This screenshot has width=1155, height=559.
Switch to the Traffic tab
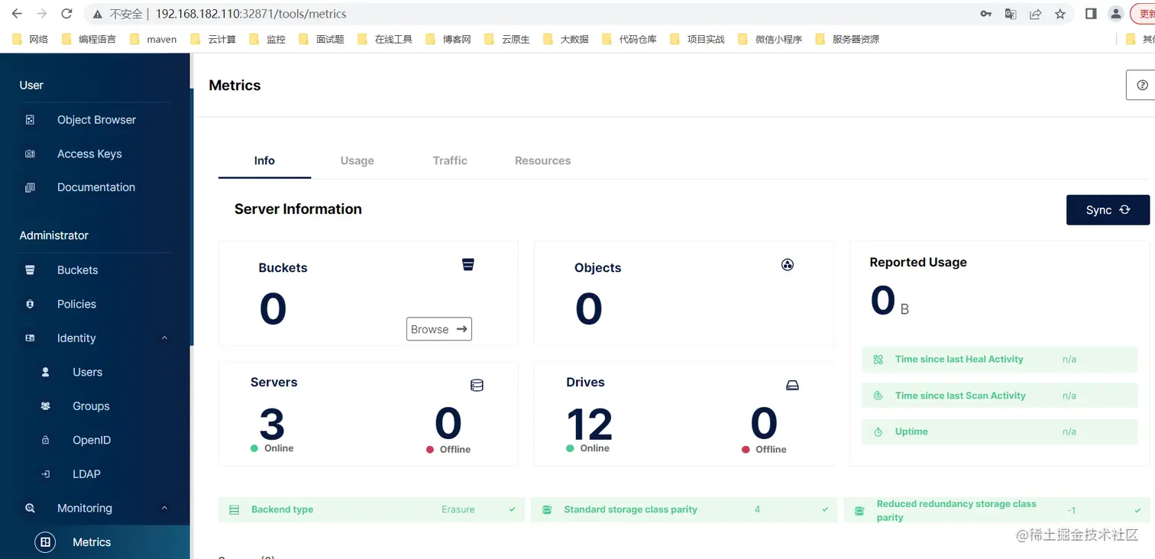450,160
